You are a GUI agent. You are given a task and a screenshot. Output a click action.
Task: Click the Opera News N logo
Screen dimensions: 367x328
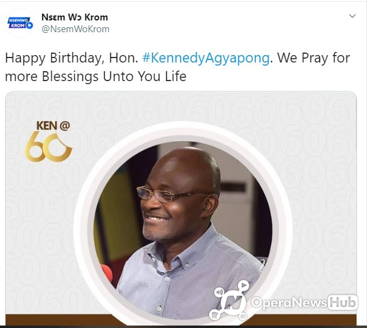coord(232,302)
